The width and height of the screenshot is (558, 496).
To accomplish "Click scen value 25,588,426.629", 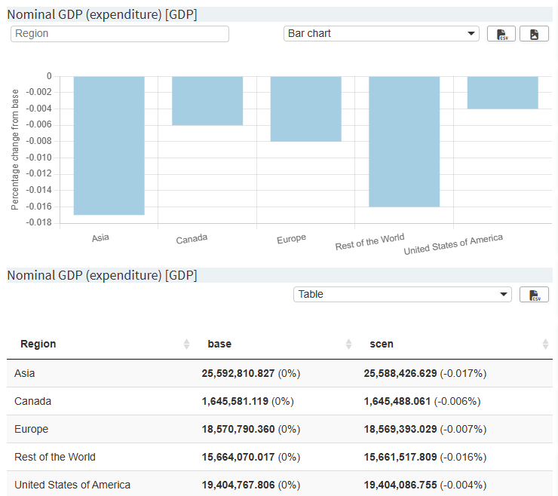I will [400, 373].
